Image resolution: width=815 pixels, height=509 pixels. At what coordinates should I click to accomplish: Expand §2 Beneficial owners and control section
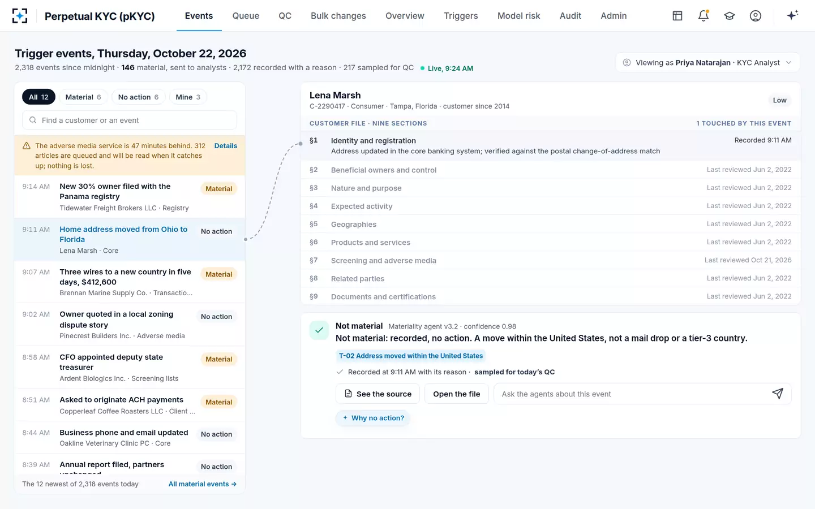tap(550, 170)
